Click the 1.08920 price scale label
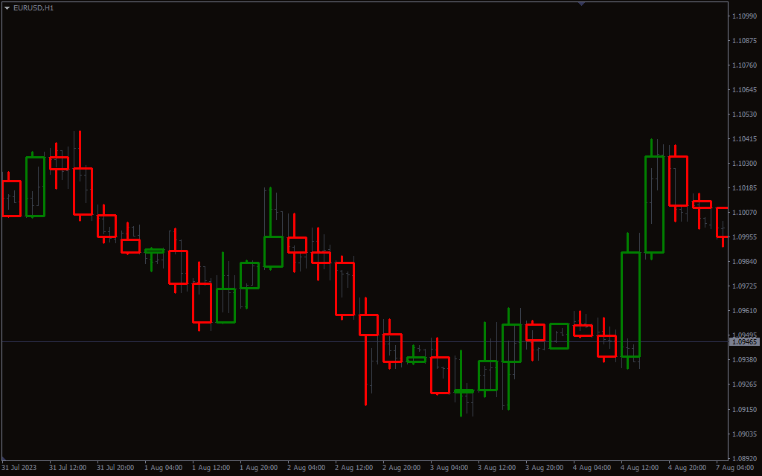This screenshot has width=762, height=476. [744, 458]
